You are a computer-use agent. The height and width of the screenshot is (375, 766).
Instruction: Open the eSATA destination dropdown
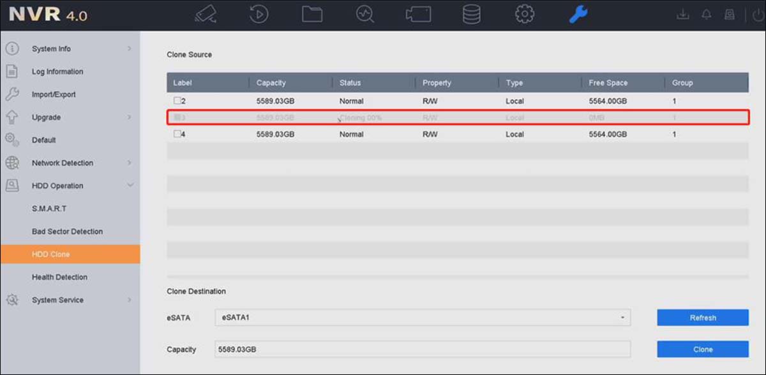(621, 317)
